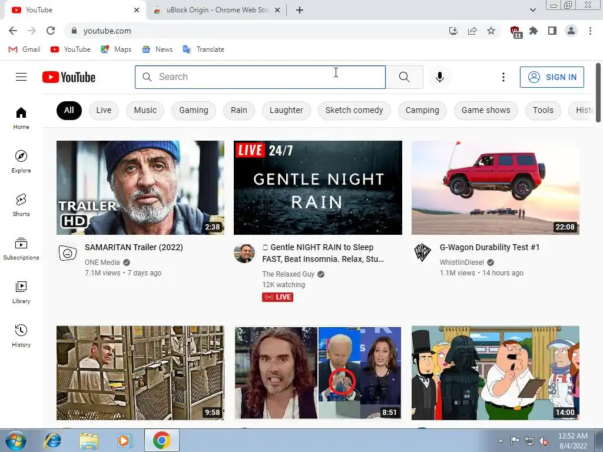The image size is (603, 452).
Task: Click the SIGN IN button
Action: click(552, 77)
